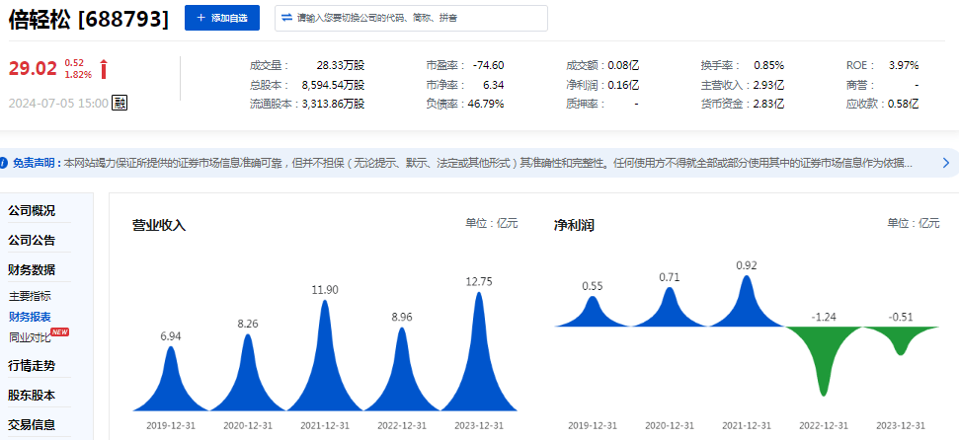959x440 pixels.
Task: Click the current price 29.02
Action: click(33, 68)
